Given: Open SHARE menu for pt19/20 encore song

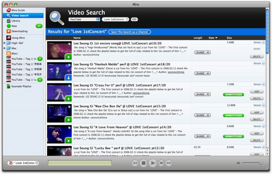Looking at the screenshot, I should (x=202, y=52).
